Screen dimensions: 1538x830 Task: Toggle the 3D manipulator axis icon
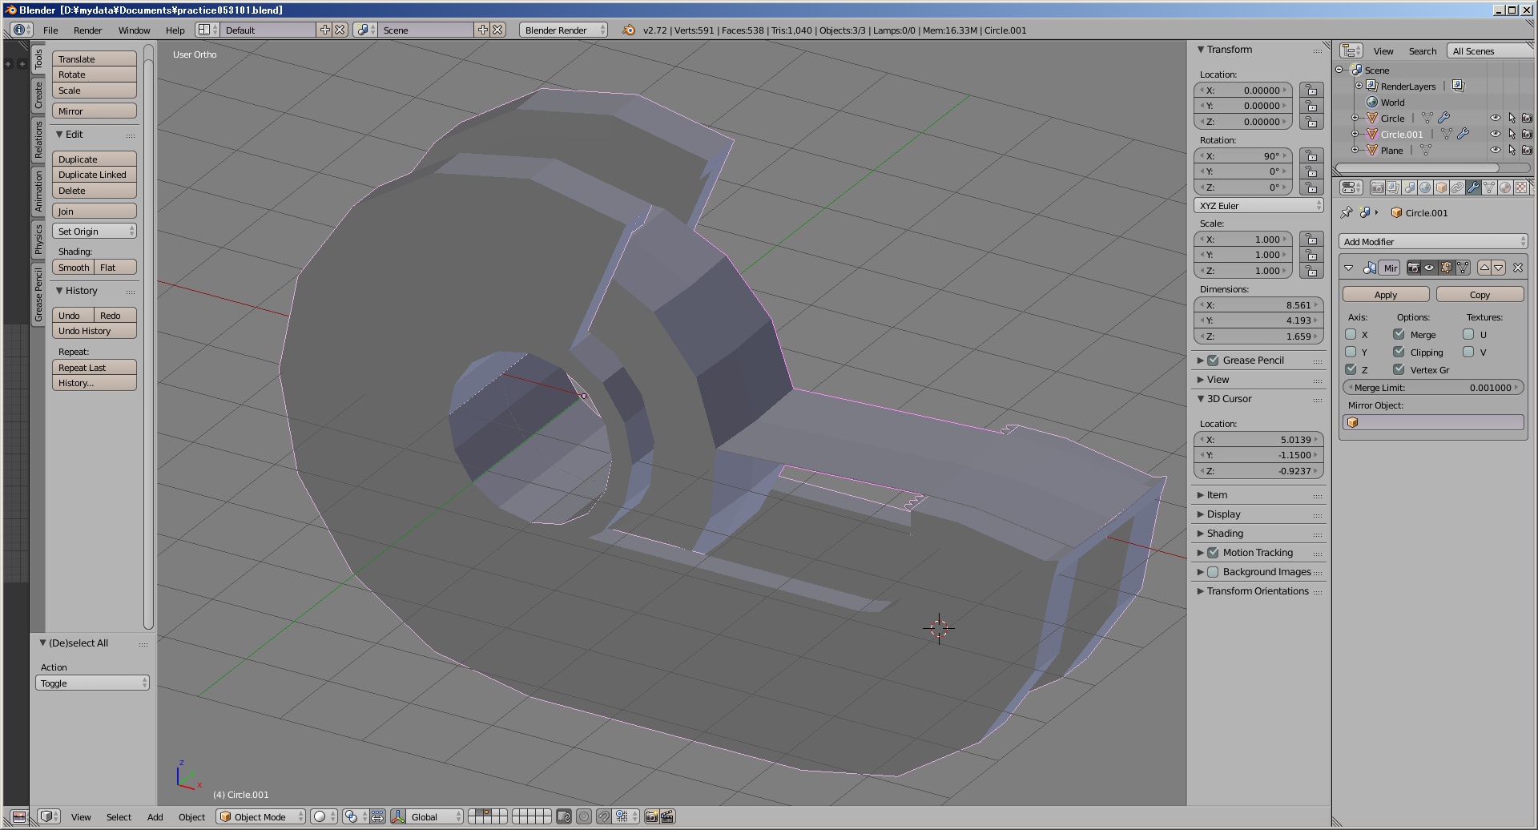click(398, 816)
